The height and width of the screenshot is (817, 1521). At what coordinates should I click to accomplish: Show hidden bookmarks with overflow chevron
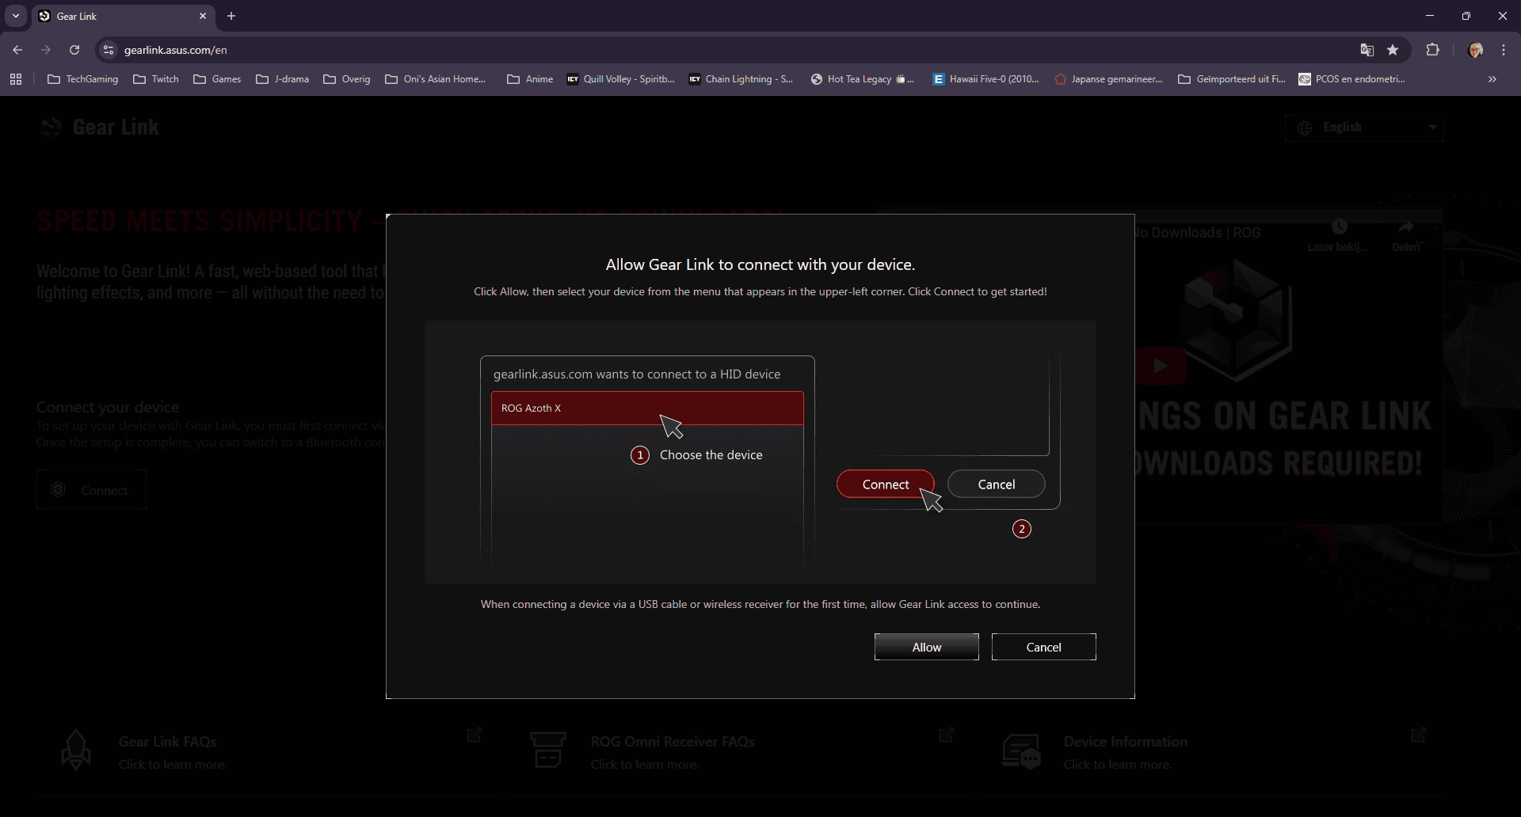[1492, 79]
